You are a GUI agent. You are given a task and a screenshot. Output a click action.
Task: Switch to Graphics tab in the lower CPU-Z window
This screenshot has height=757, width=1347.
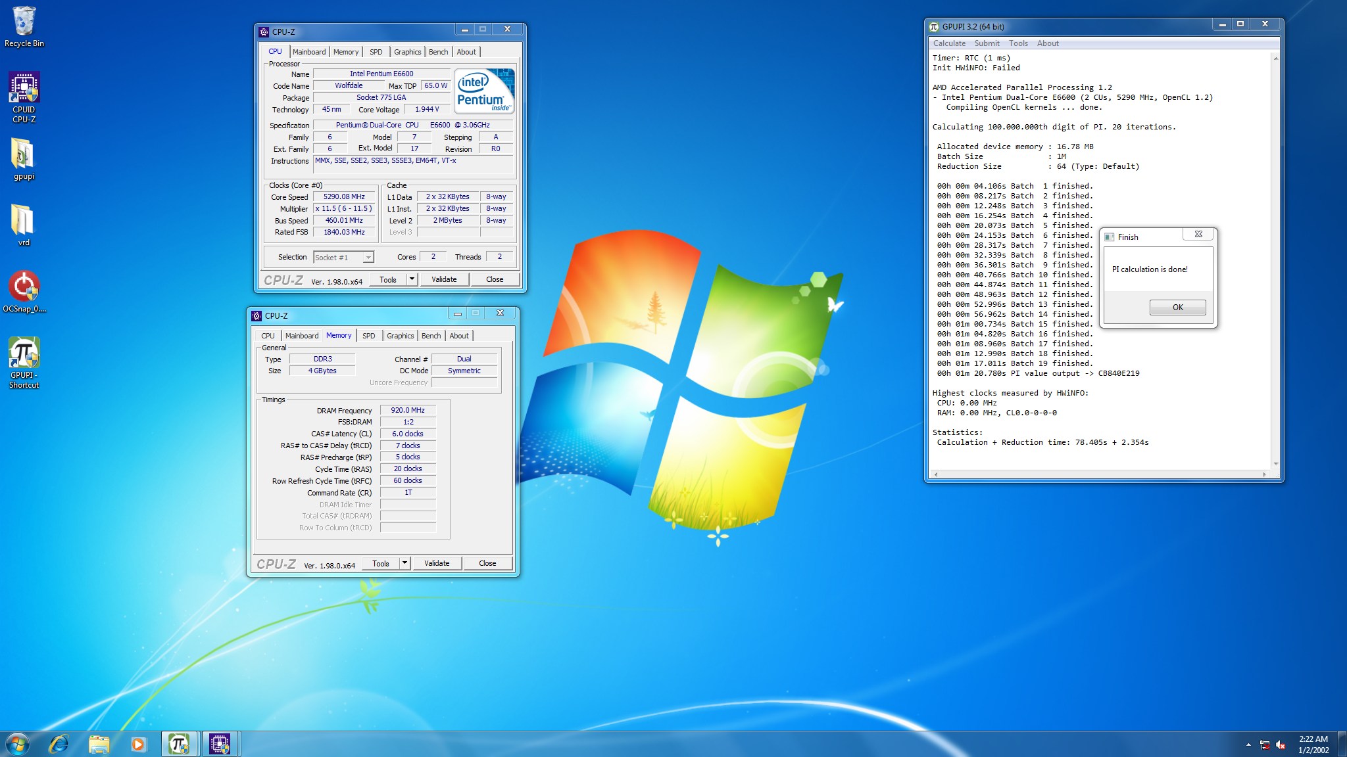pos(401,336)
